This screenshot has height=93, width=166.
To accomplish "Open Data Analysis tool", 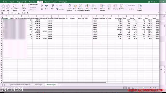I will point(140,7).
